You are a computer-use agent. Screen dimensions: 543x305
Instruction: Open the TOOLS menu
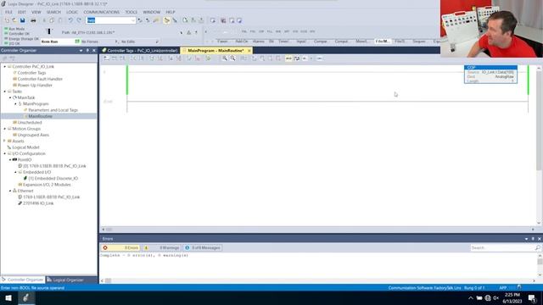(132, 12)
